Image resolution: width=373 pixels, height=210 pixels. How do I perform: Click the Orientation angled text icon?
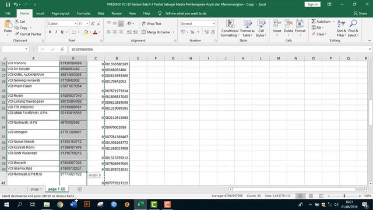(x=129, y=23)
